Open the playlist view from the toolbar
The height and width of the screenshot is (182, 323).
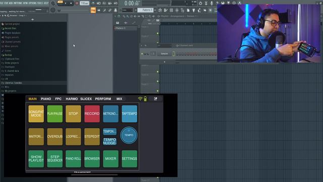coord(160,10)
